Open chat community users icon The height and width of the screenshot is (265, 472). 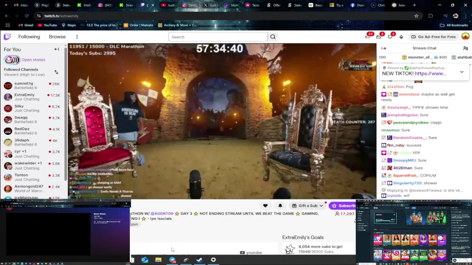pos(465,48)
